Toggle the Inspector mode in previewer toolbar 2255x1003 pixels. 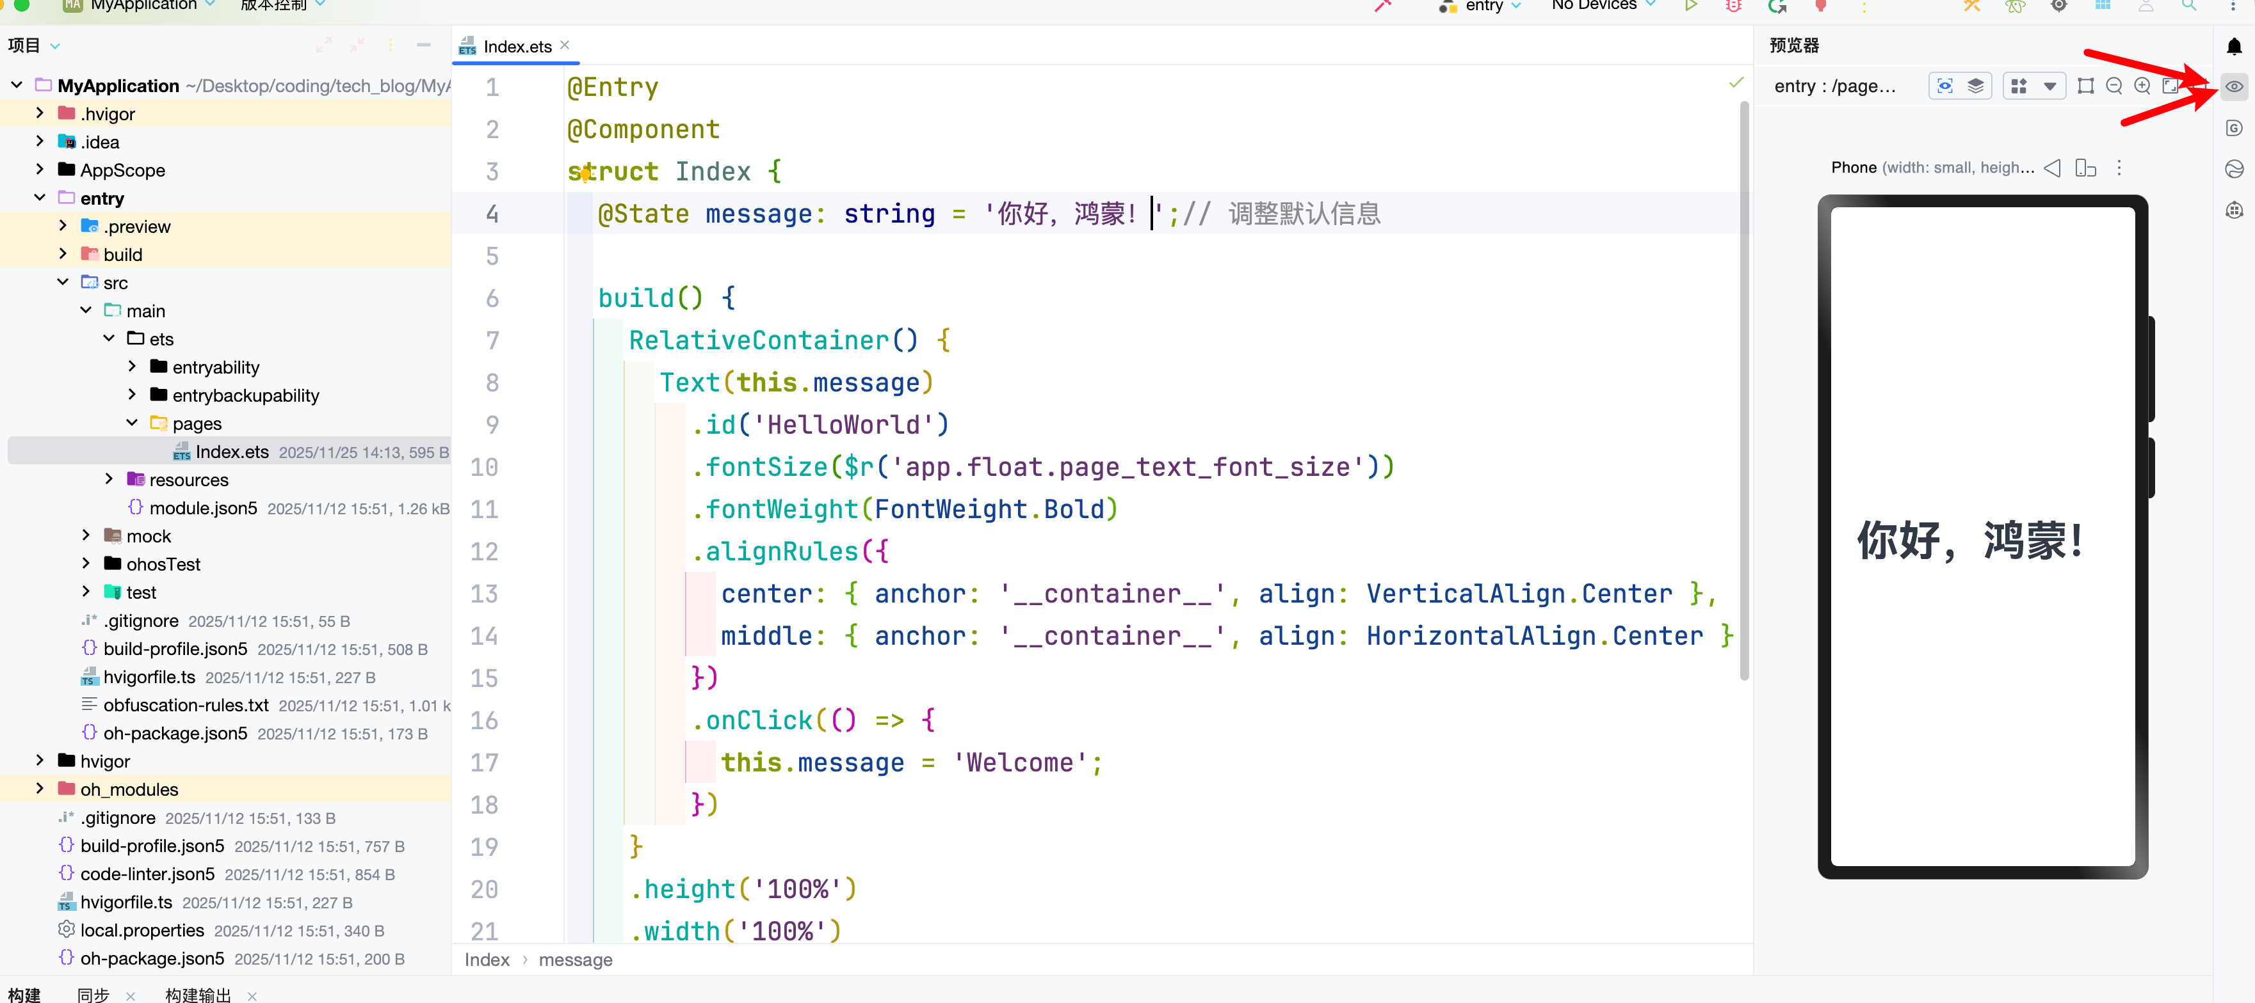point(1944,86)
